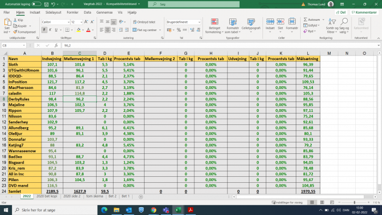Click the insert function fx icon
382x215 pixels.
tap(56, 45)
